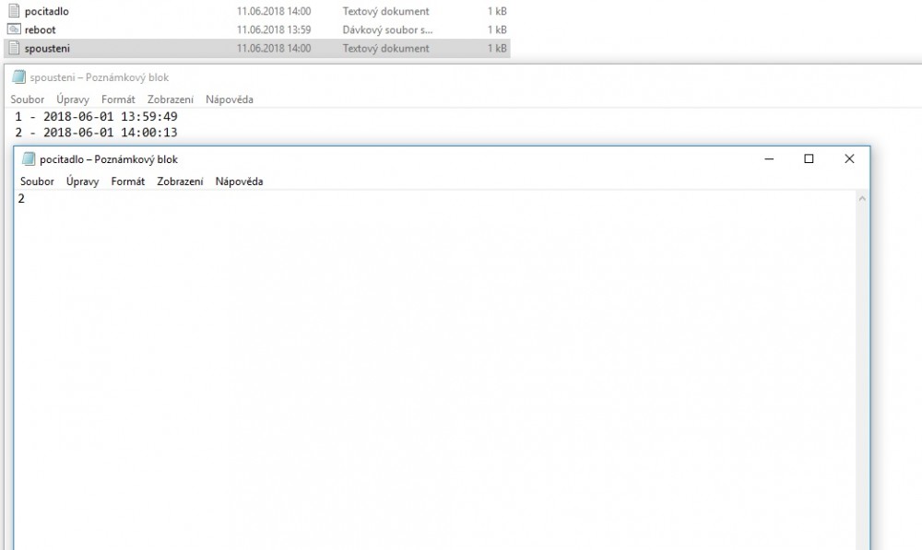Maximize the pocitadlo Notepad window

pyautogui.click(x=809, y=158)
